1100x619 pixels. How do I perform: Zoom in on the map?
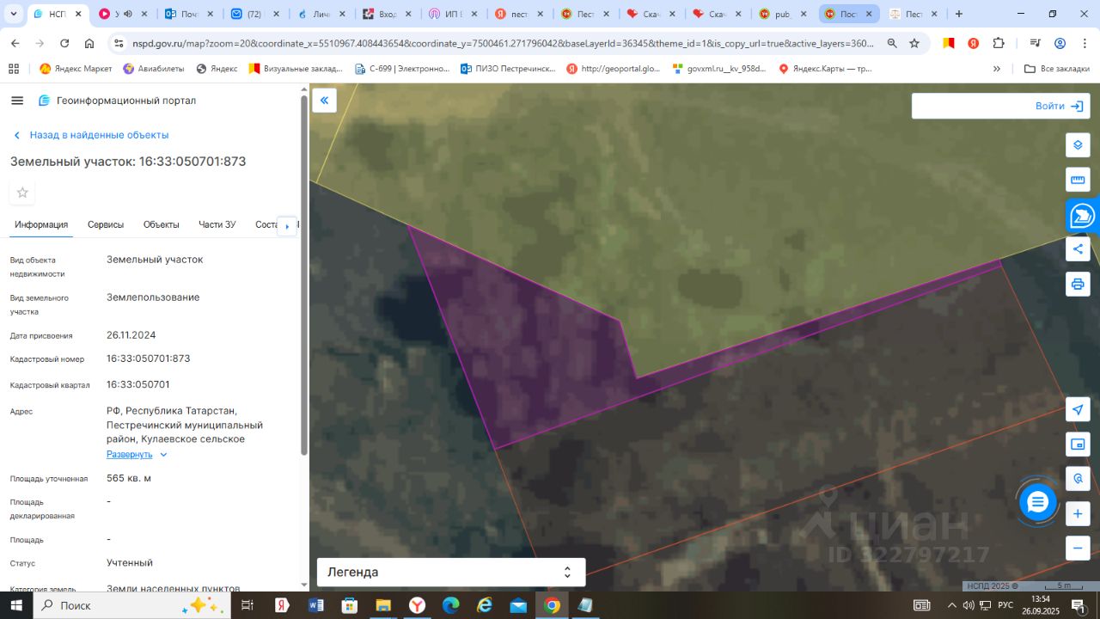pos(1078,514)
